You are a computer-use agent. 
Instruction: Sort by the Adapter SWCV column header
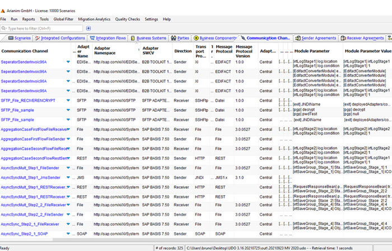click(x=150, y=51)
